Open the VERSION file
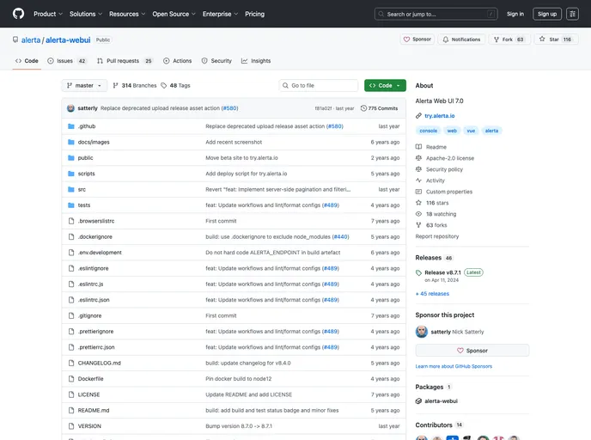The width and height of the screenshot is (591, 440). pyautogui.click(x=89, y=426)
